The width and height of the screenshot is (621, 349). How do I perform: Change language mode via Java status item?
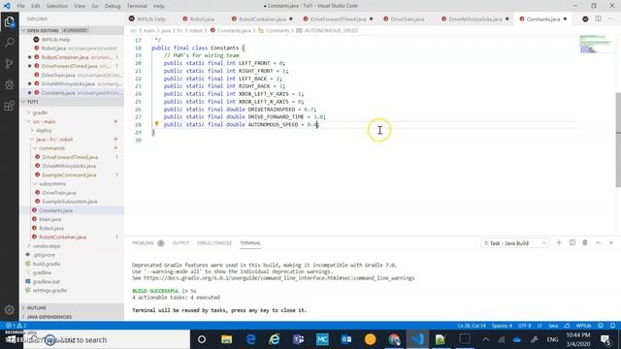coord(553,326)
